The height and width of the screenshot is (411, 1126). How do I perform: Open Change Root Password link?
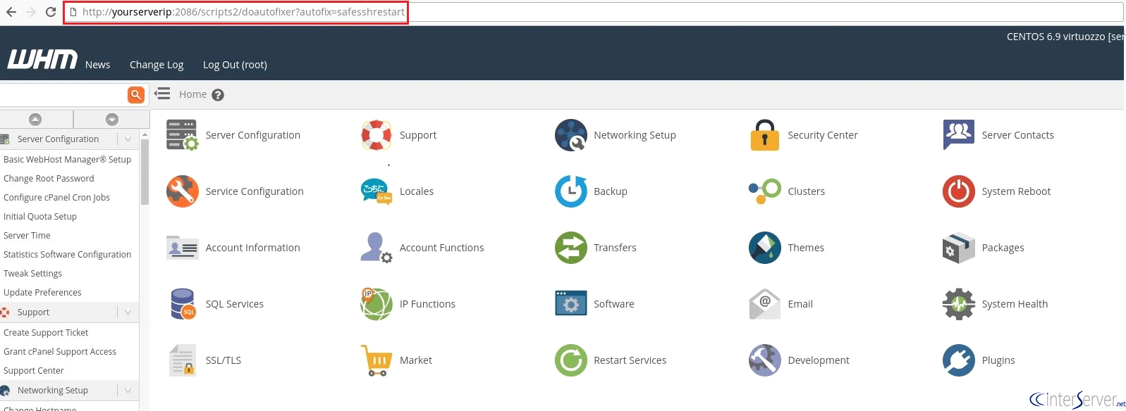(x=49, y=179)
